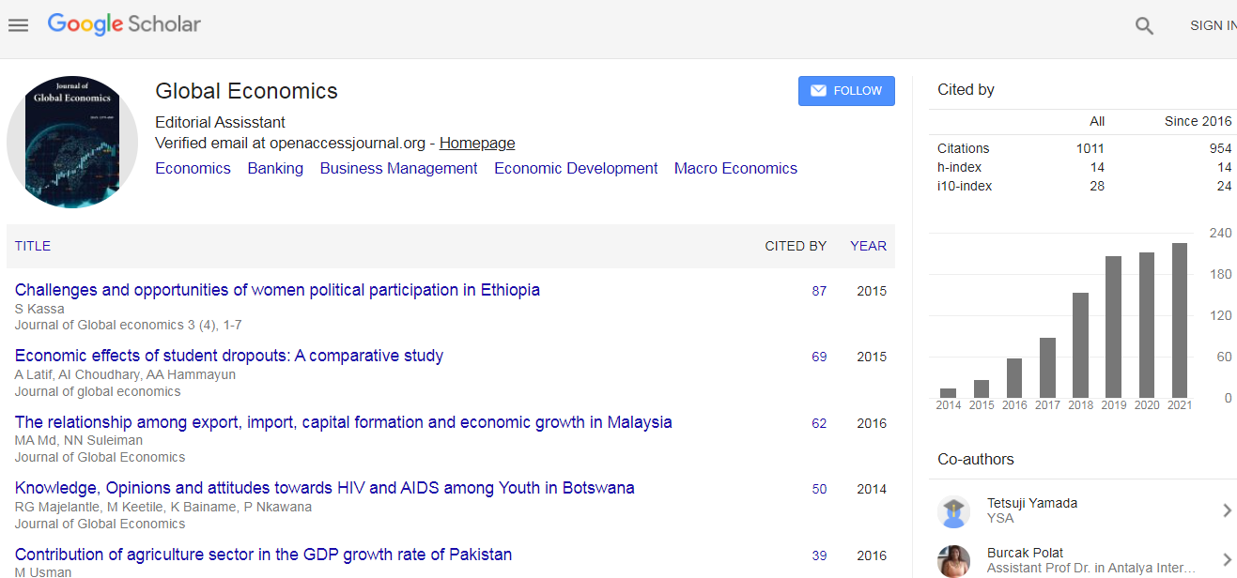Click 'Editorial Assisstant' profile subtitle

click(x=220, y=123)
